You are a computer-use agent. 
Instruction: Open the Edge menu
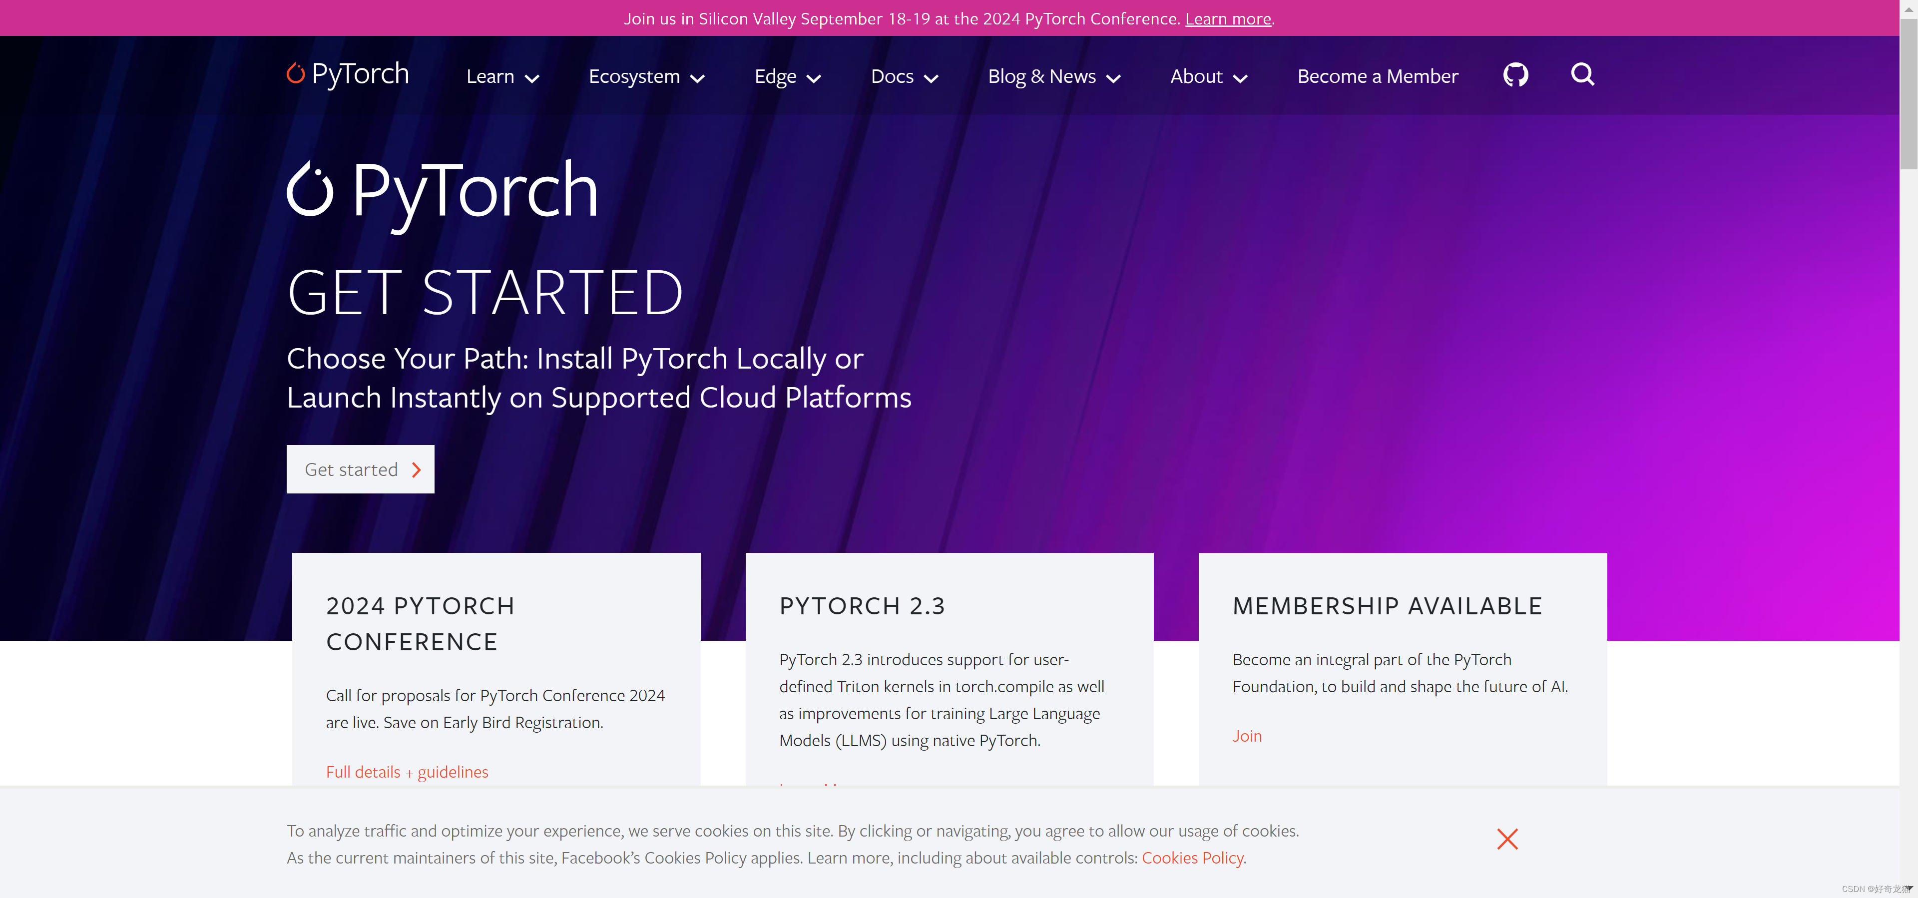775,76
